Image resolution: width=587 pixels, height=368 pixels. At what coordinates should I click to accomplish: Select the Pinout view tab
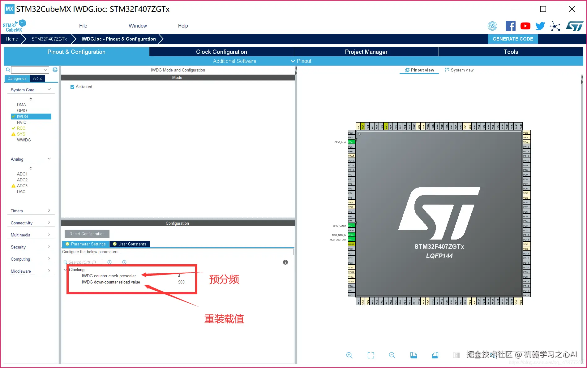tap(420, 70)
